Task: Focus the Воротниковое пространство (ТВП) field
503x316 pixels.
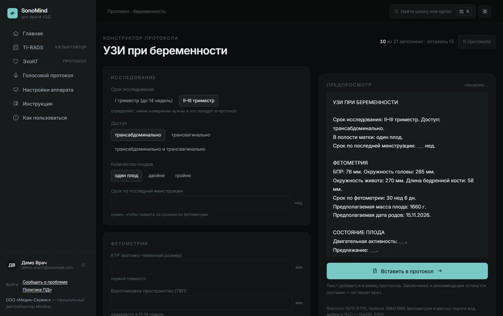Action: (202, 303)
